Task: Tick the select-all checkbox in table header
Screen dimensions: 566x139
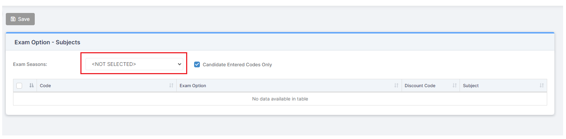Action: click(x=20, y=86)
